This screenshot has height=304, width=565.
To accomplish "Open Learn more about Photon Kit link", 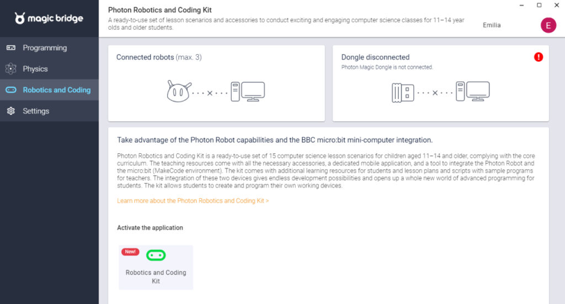I will [193, 201].
